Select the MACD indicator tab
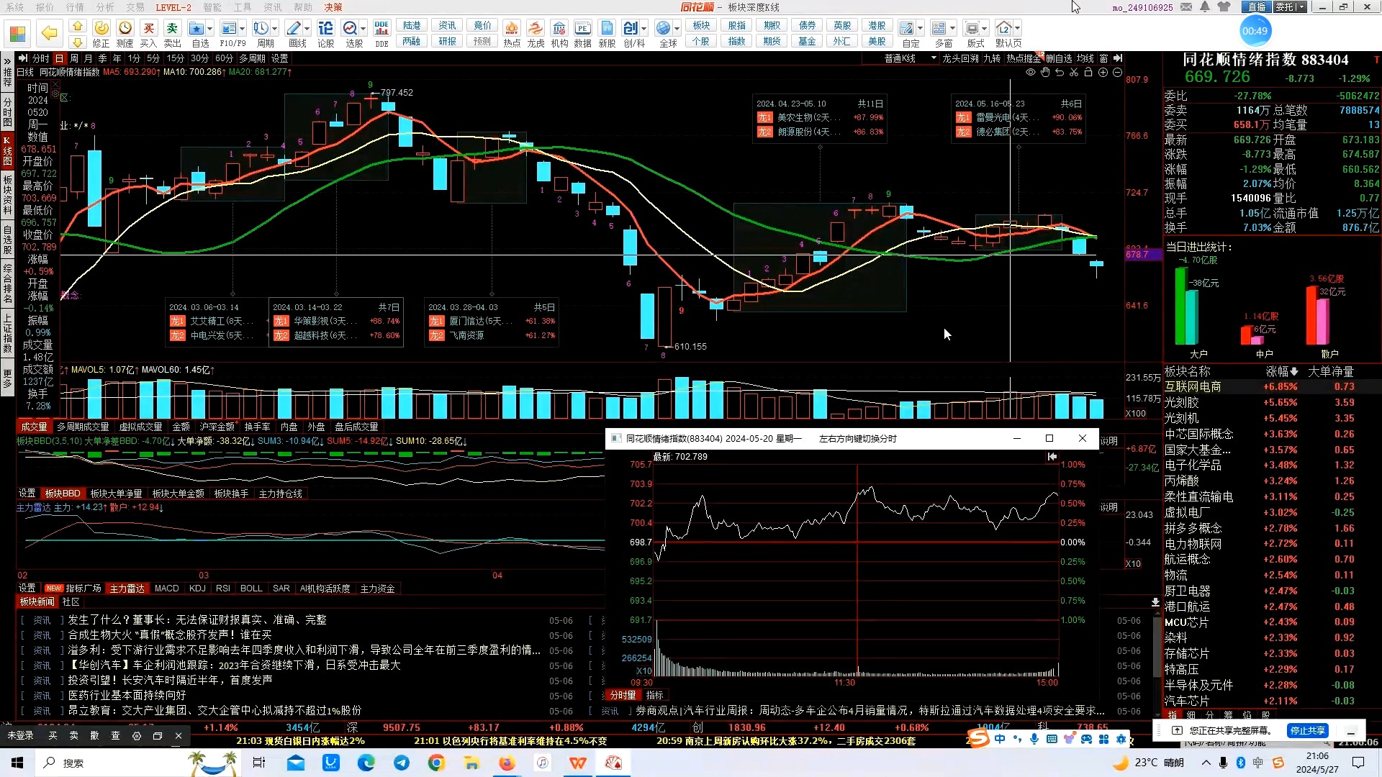Viewport: 1382px width, 777px height. click(167, 589)
